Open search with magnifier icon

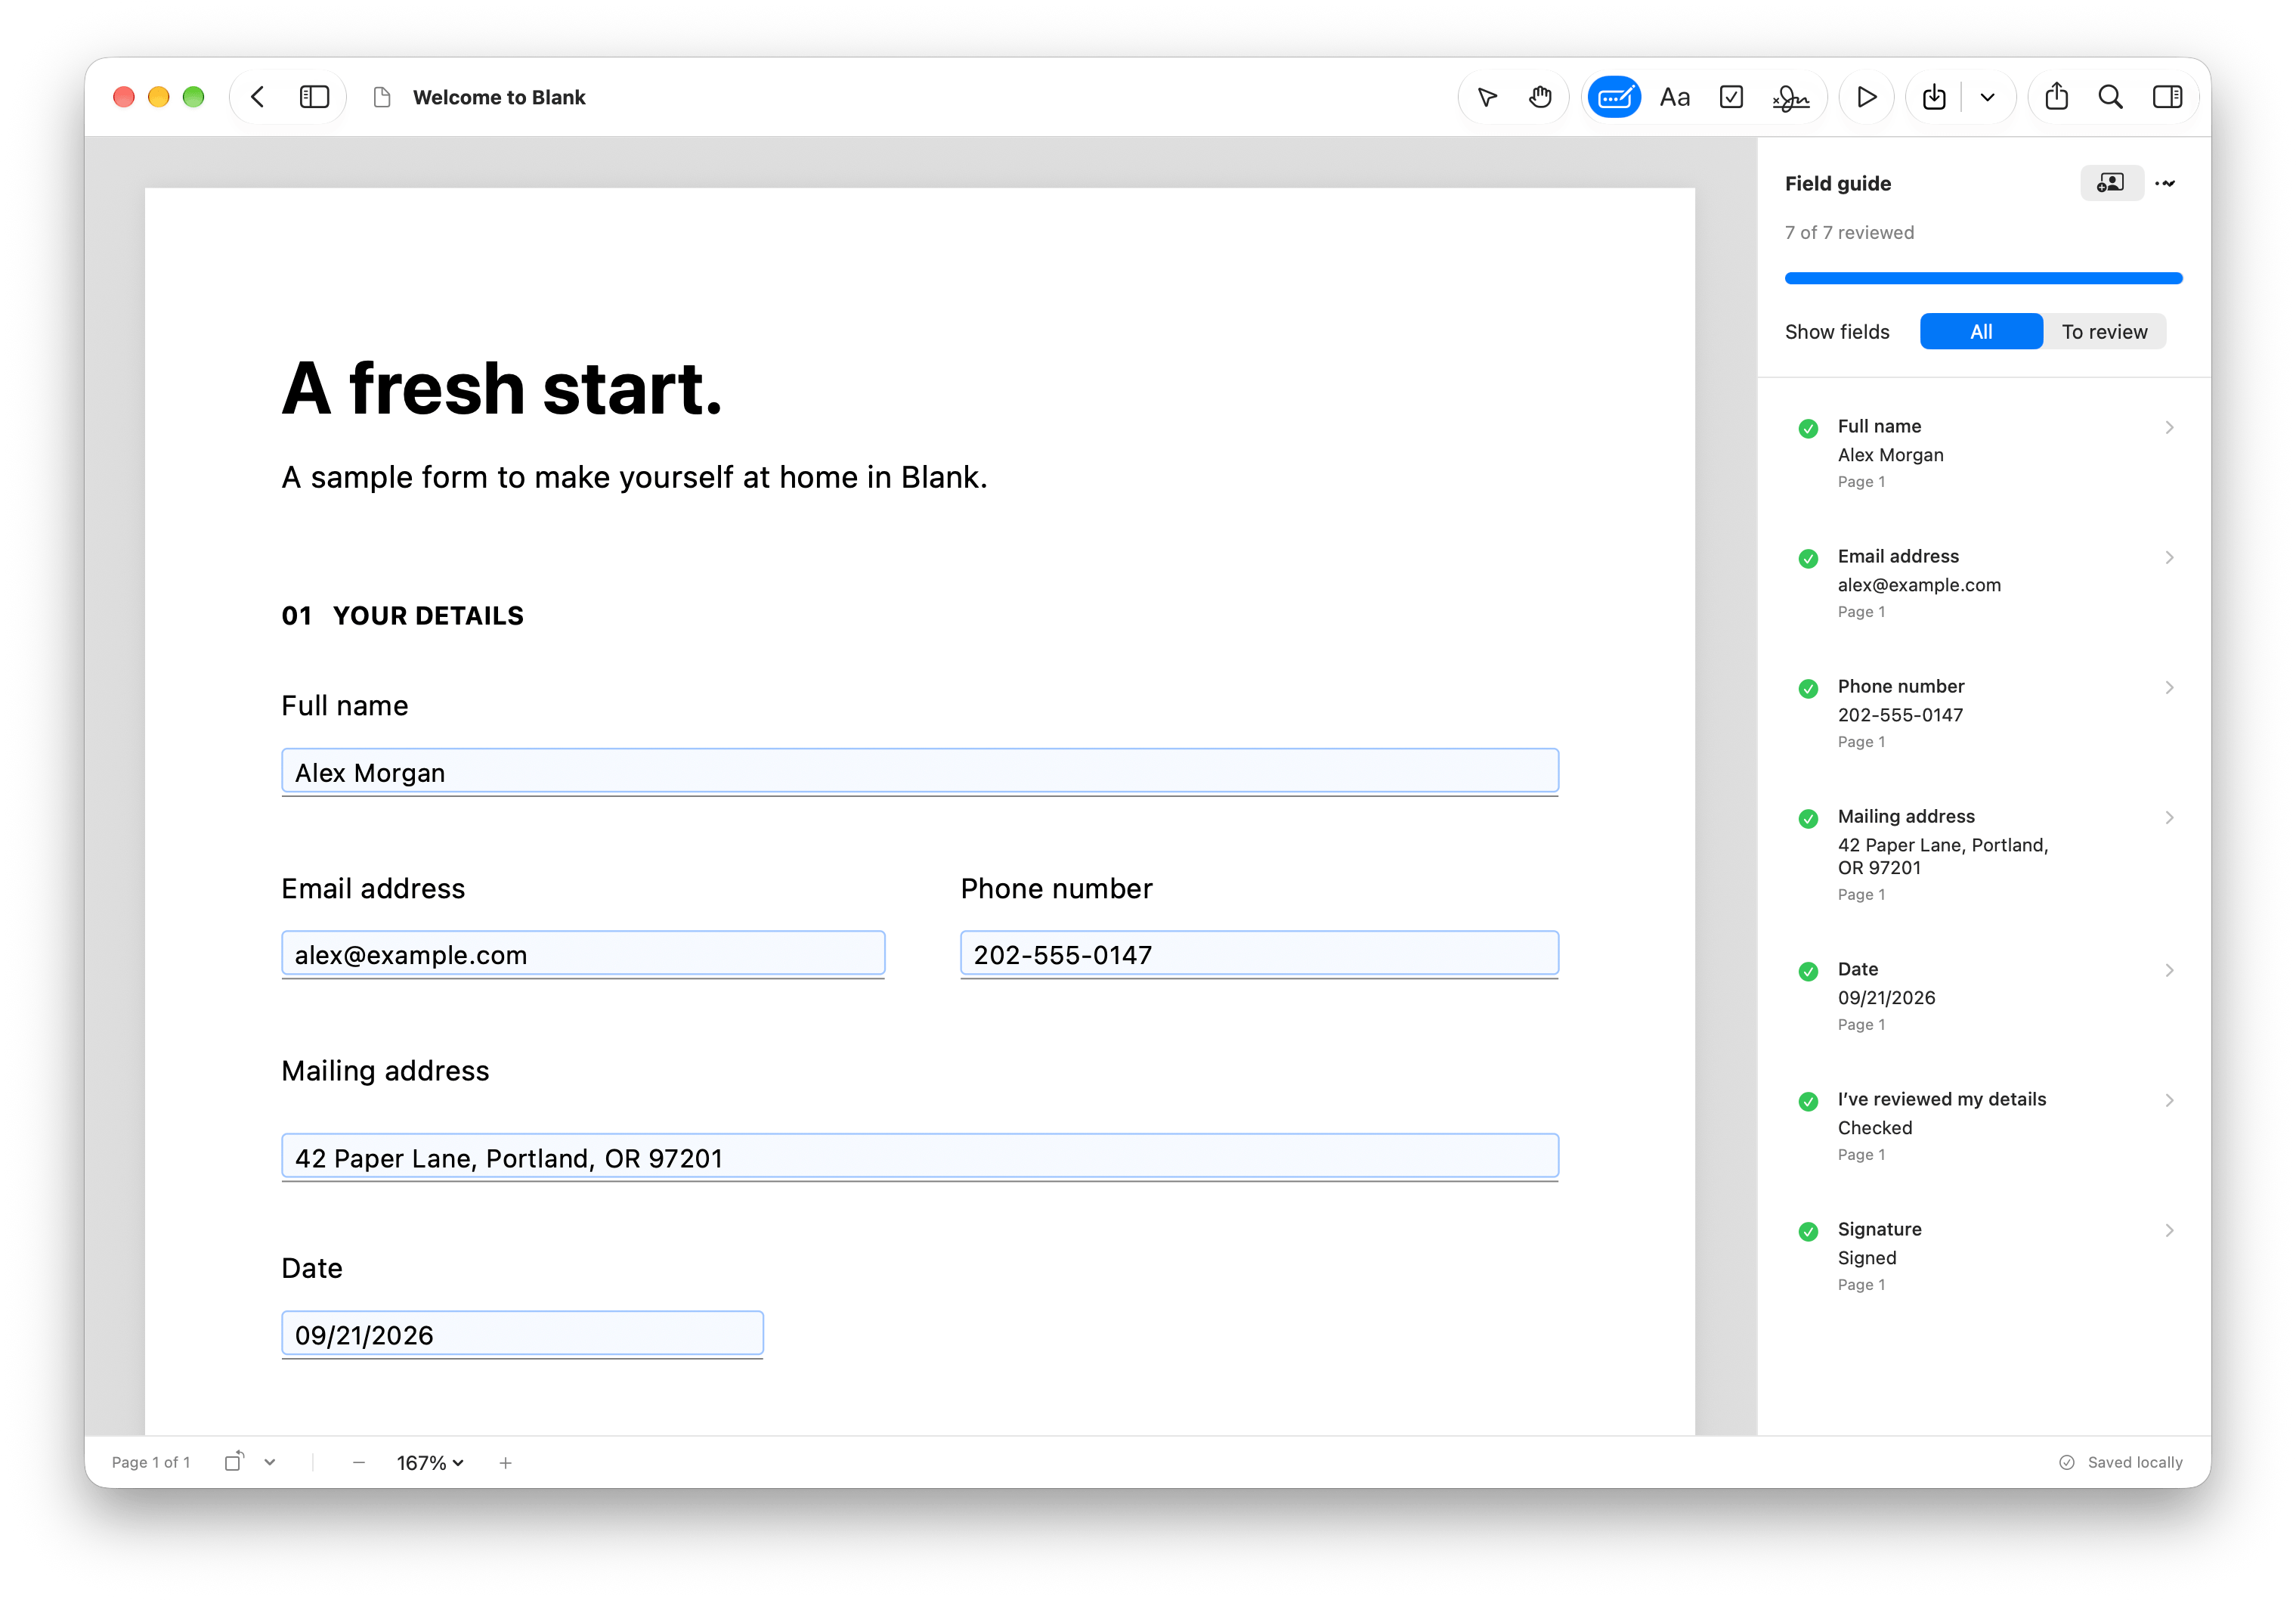tap(2110, 97)
